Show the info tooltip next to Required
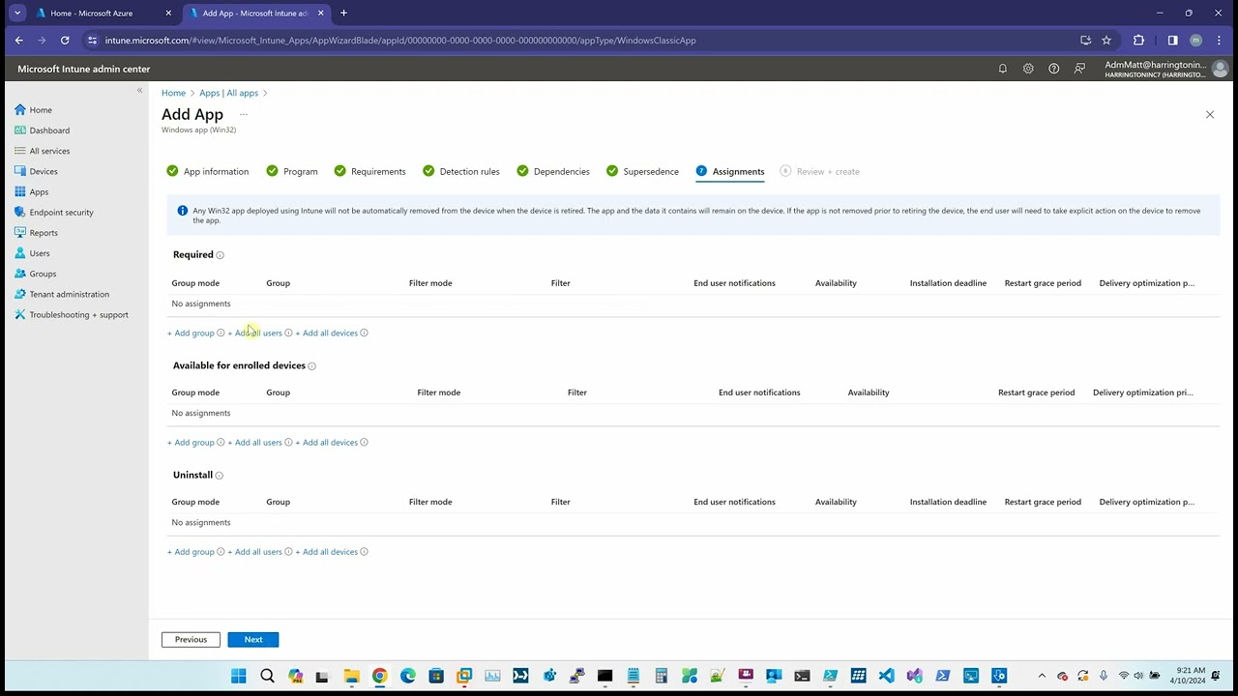Viewport: 1238px width, 696px height. click(220, 255)
